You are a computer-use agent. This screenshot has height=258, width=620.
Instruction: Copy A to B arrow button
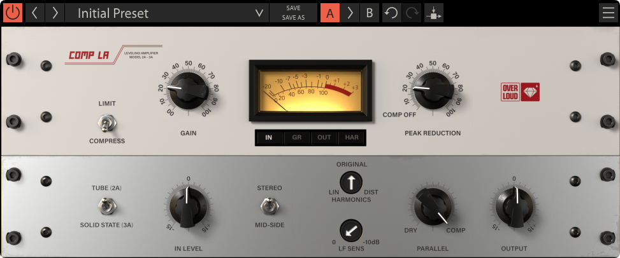[349, 13]
